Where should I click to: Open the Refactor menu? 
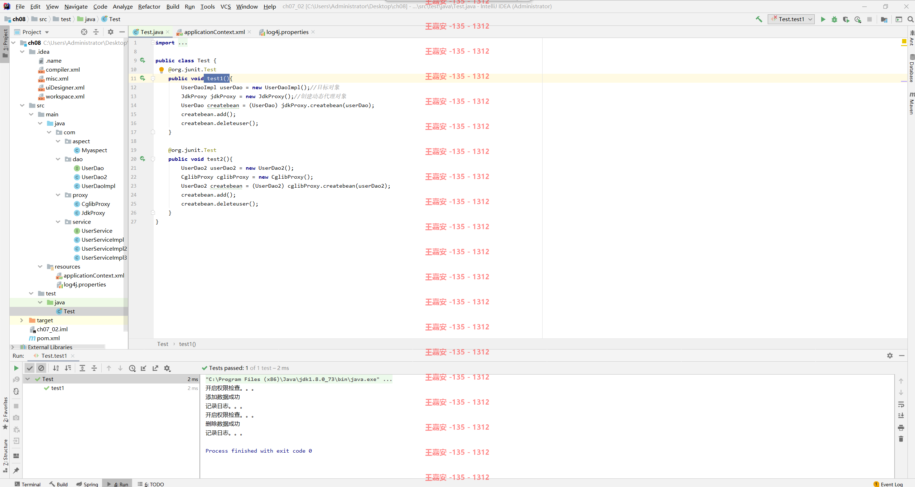tap(149, 6)
